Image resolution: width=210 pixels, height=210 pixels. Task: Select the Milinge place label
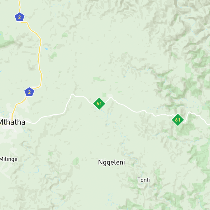[9, 159]
